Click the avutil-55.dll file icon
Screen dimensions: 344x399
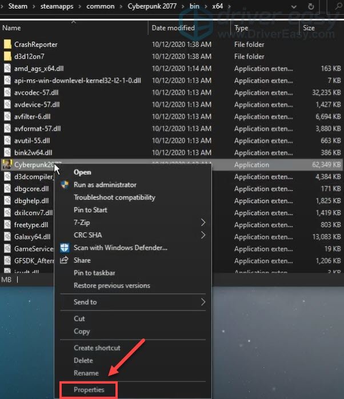7,140
